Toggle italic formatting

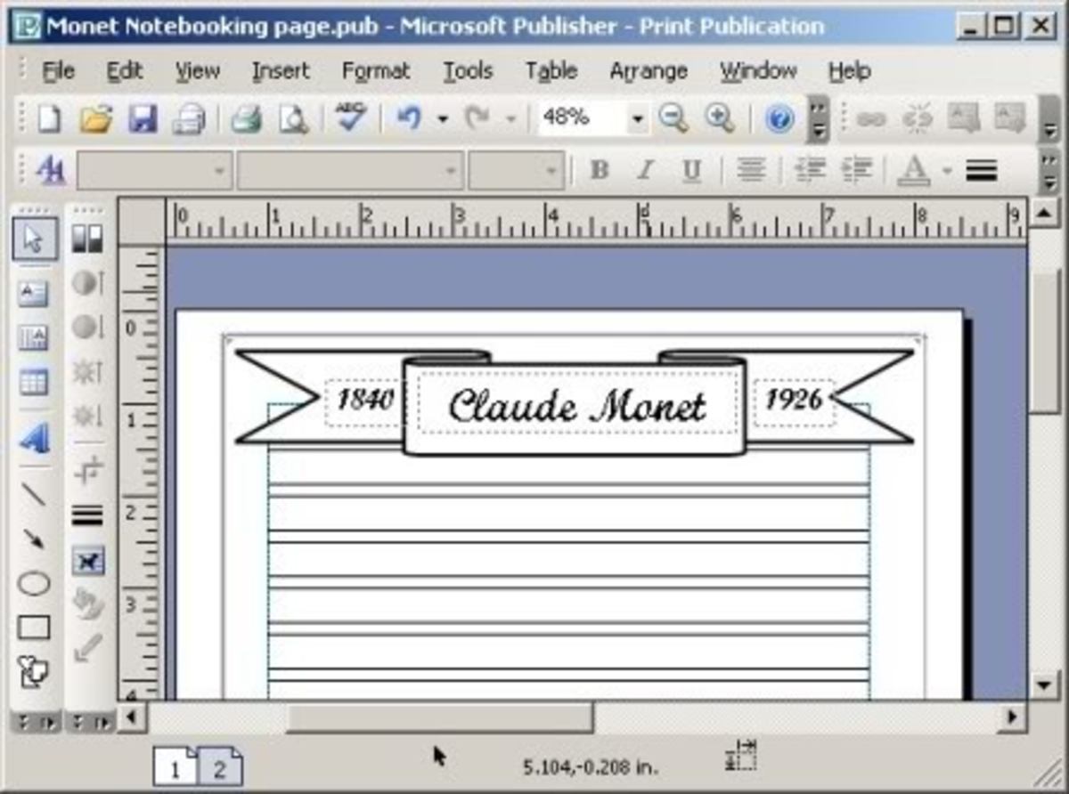(645, 169)
